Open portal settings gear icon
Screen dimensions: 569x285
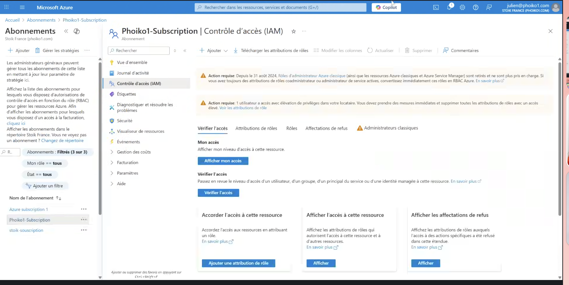click(x=462, y=7)
